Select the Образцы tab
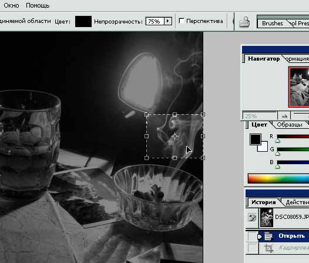Screen dimensions: 309x263 click(x=290, y=125)
